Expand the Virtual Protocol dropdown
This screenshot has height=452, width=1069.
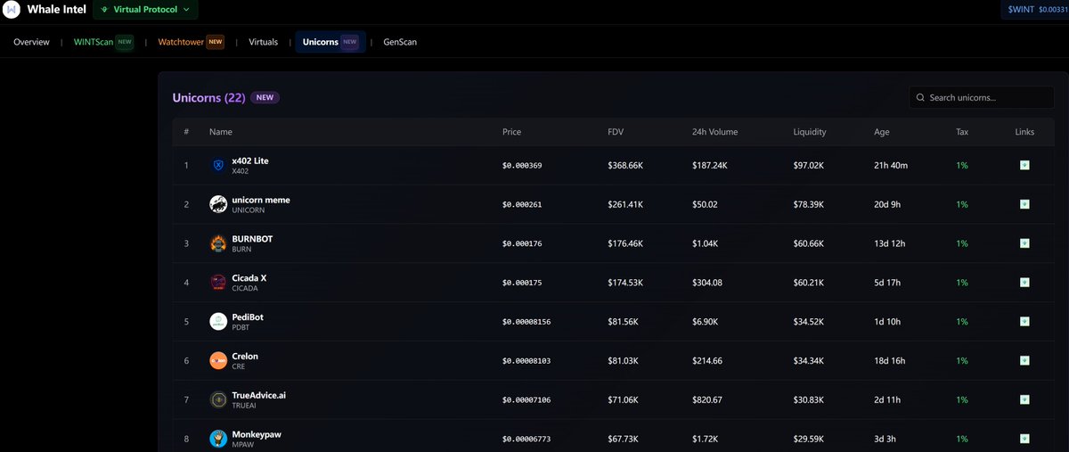point(145,10)
